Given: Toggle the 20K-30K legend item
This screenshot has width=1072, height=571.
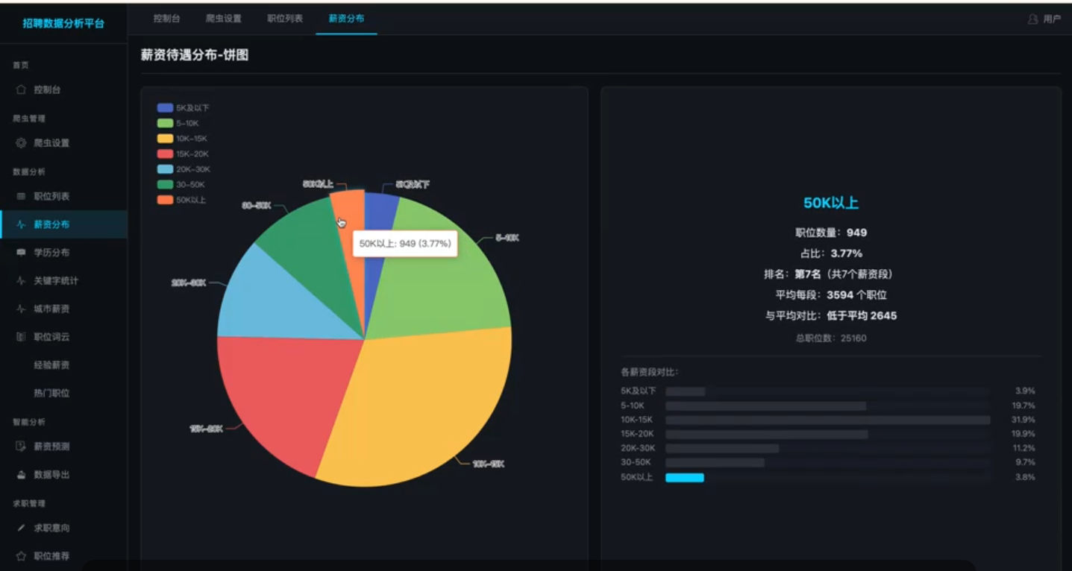Looking at the screenshot, I should pos(184,169).
